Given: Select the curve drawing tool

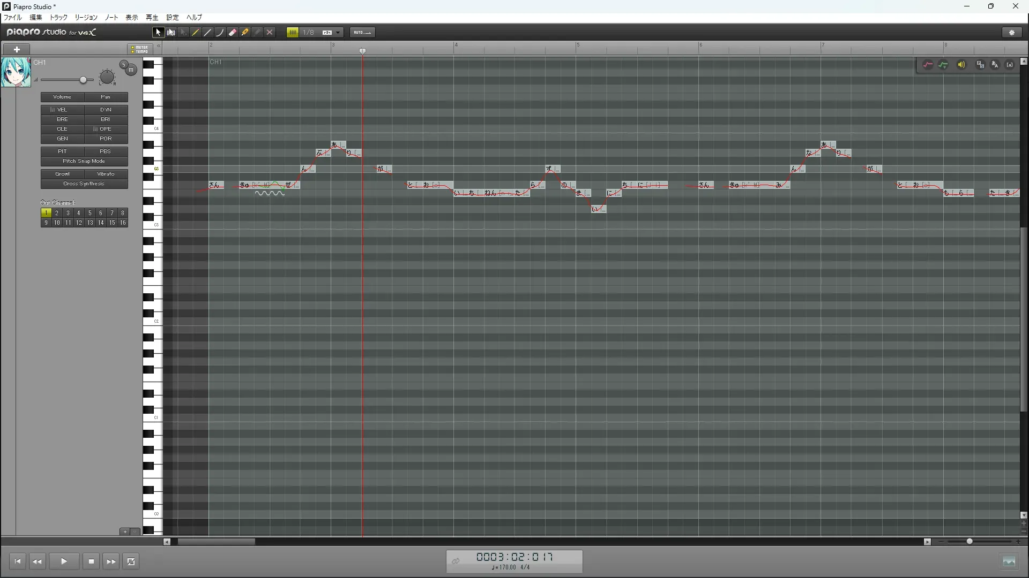Looking at the screenshot, I should point(220,33).
